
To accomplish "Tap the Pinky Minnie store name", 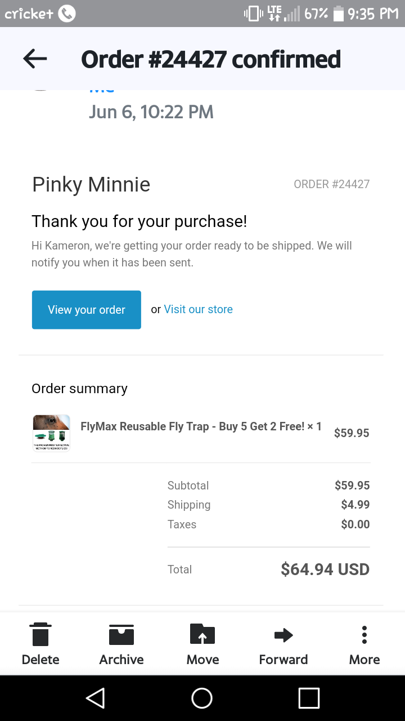I will 91,184.
